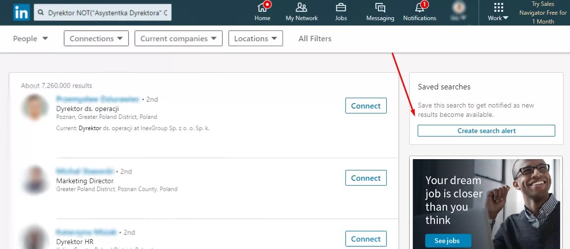Screen dimensions: 570x249
Task: Click Create search alert button
Action: pyautogui.click(x=486, y=131)
